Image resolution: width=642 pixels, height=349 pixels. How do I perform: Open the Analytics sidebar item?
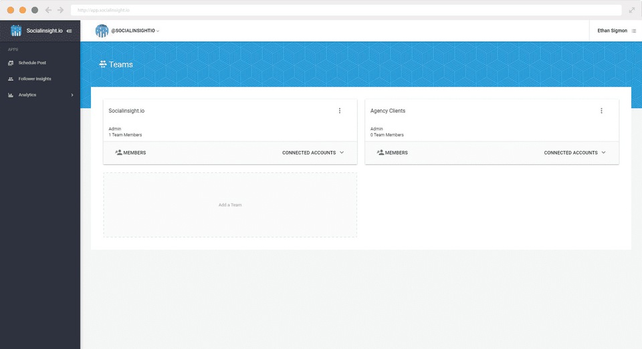pos(27,95)
